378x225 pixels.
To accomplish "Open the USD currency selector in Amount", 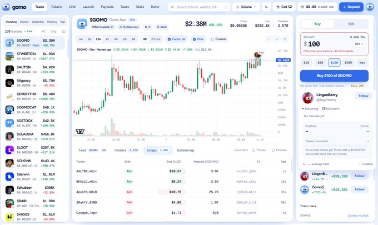I will click(x=359, y=44).
